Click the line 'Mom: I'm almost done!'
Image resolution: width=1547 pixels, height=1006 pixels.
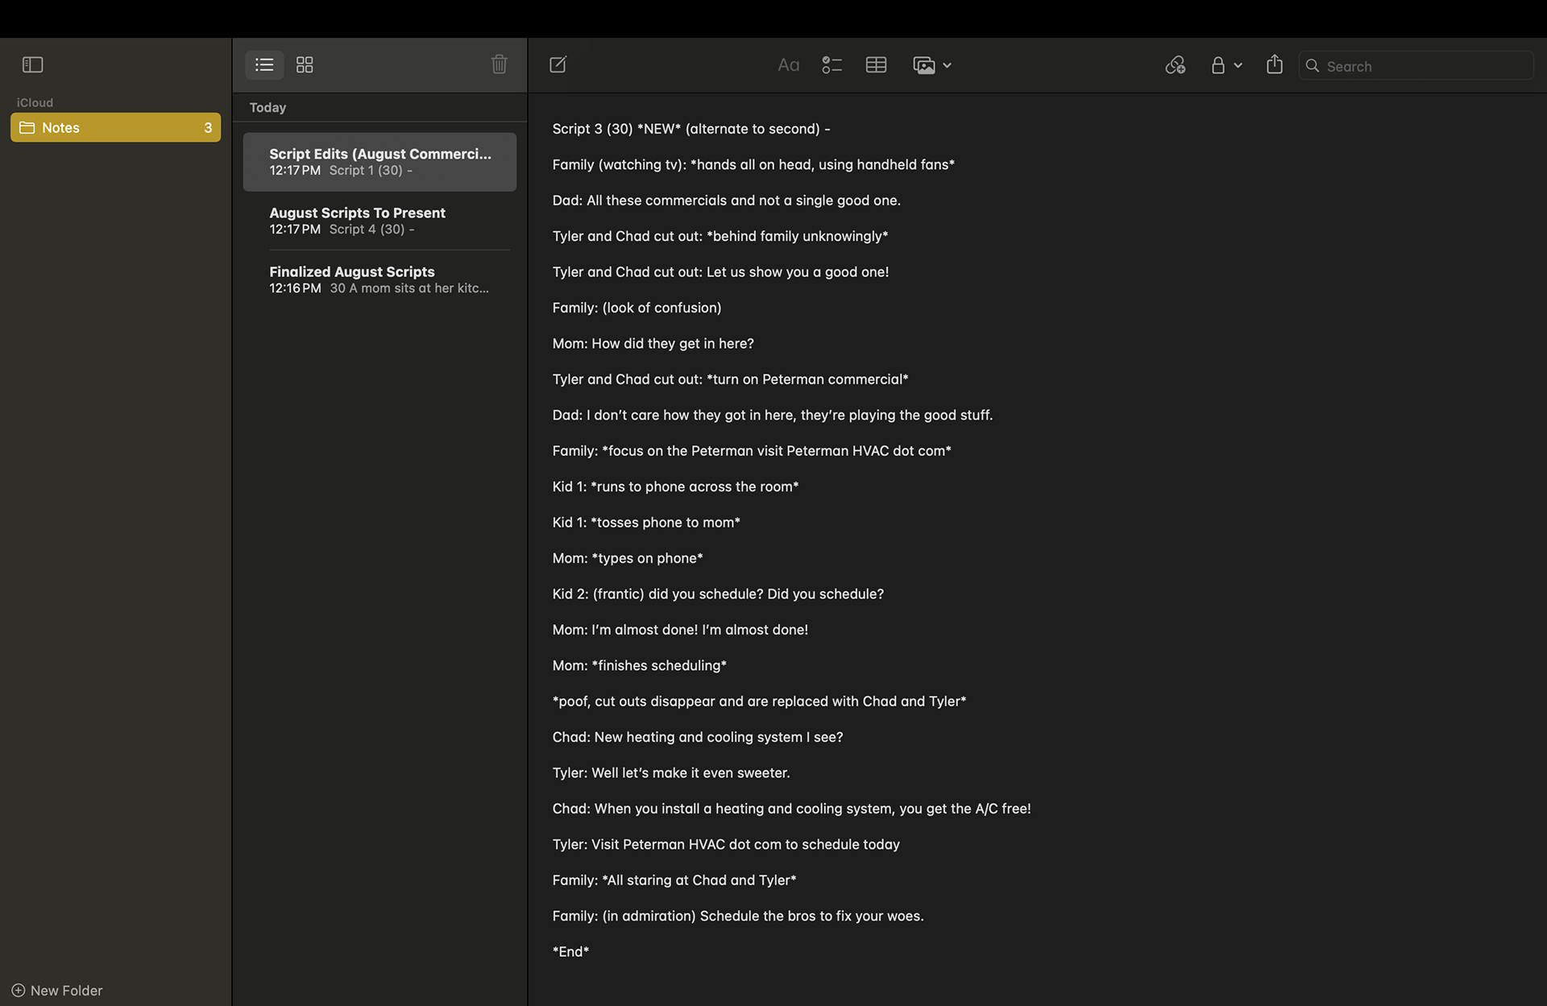pos(679,630)
